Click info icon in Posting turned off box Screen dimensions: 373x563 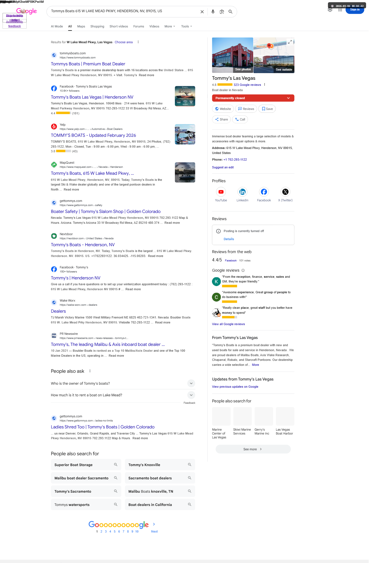point(218,231)
